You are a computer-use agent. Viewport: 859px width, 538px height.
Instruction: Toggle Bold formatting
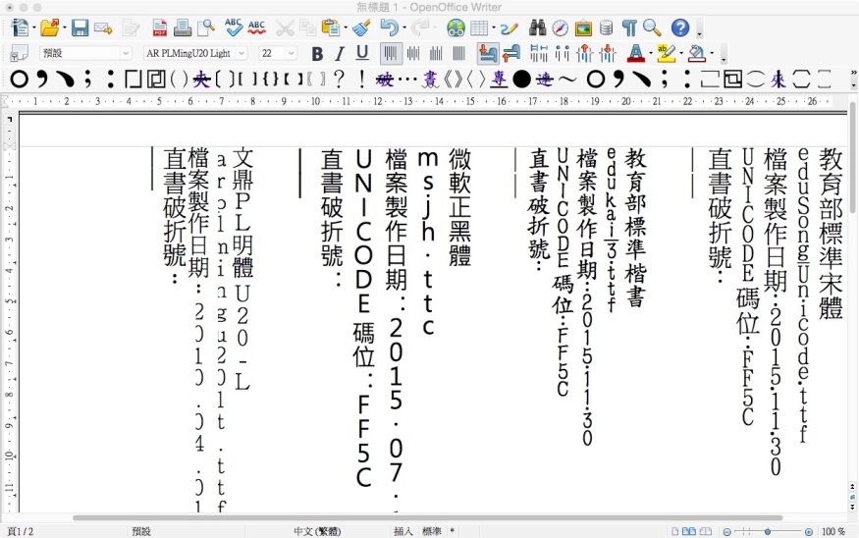point(316,53)
